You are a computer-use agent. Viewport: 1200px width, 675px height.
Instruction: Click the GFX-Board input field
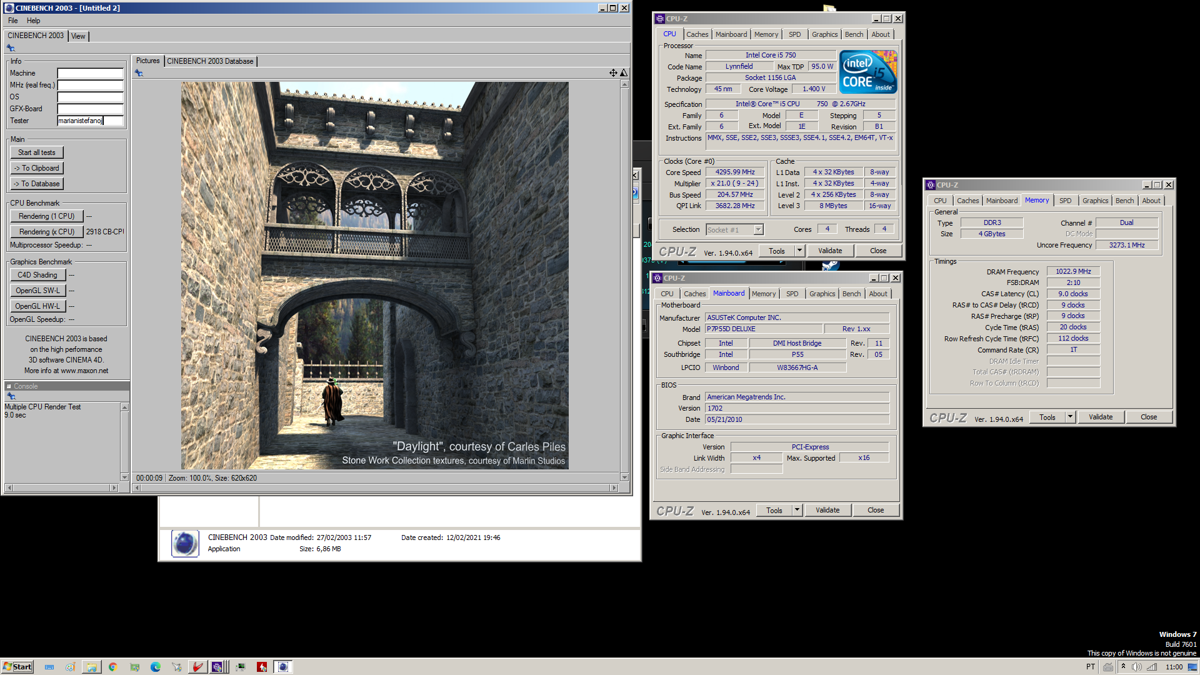91,109
